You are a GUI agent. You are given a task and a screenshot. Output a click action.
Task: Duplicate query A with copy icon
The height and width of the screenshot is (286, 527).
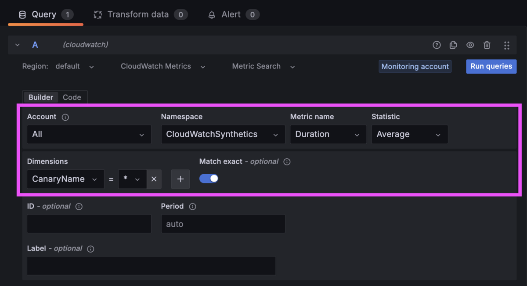pos(453,45)
